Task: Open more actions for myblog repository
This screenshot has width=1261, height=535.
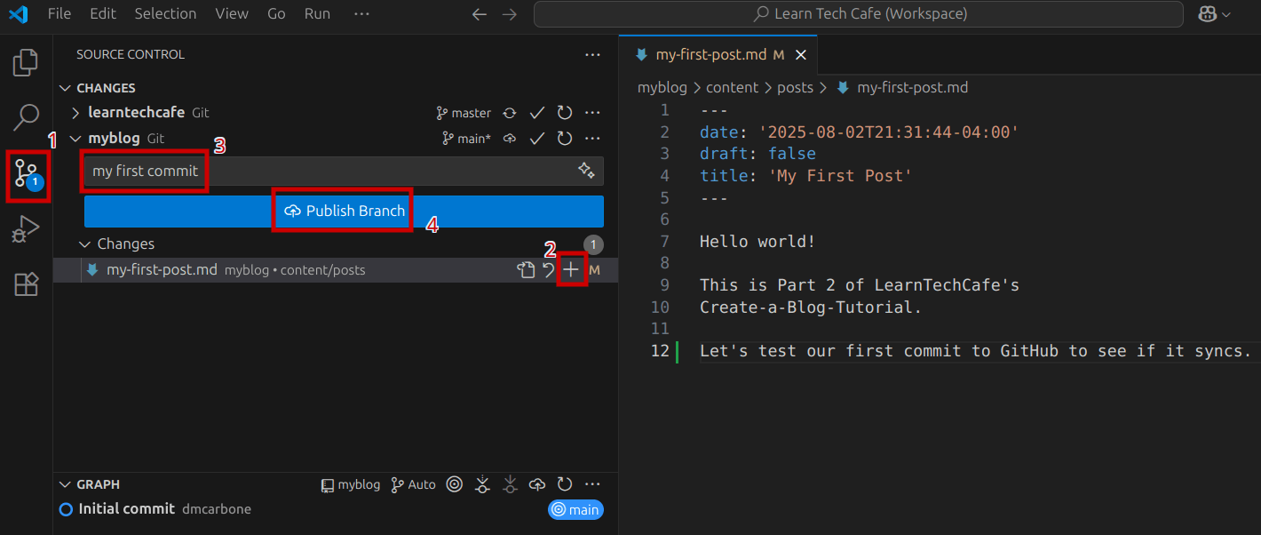Action: coord(592,139)
